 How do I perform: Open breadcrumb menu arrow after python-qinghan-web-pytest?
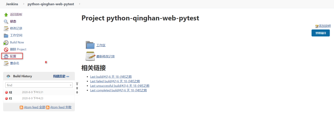pos(79,4)
